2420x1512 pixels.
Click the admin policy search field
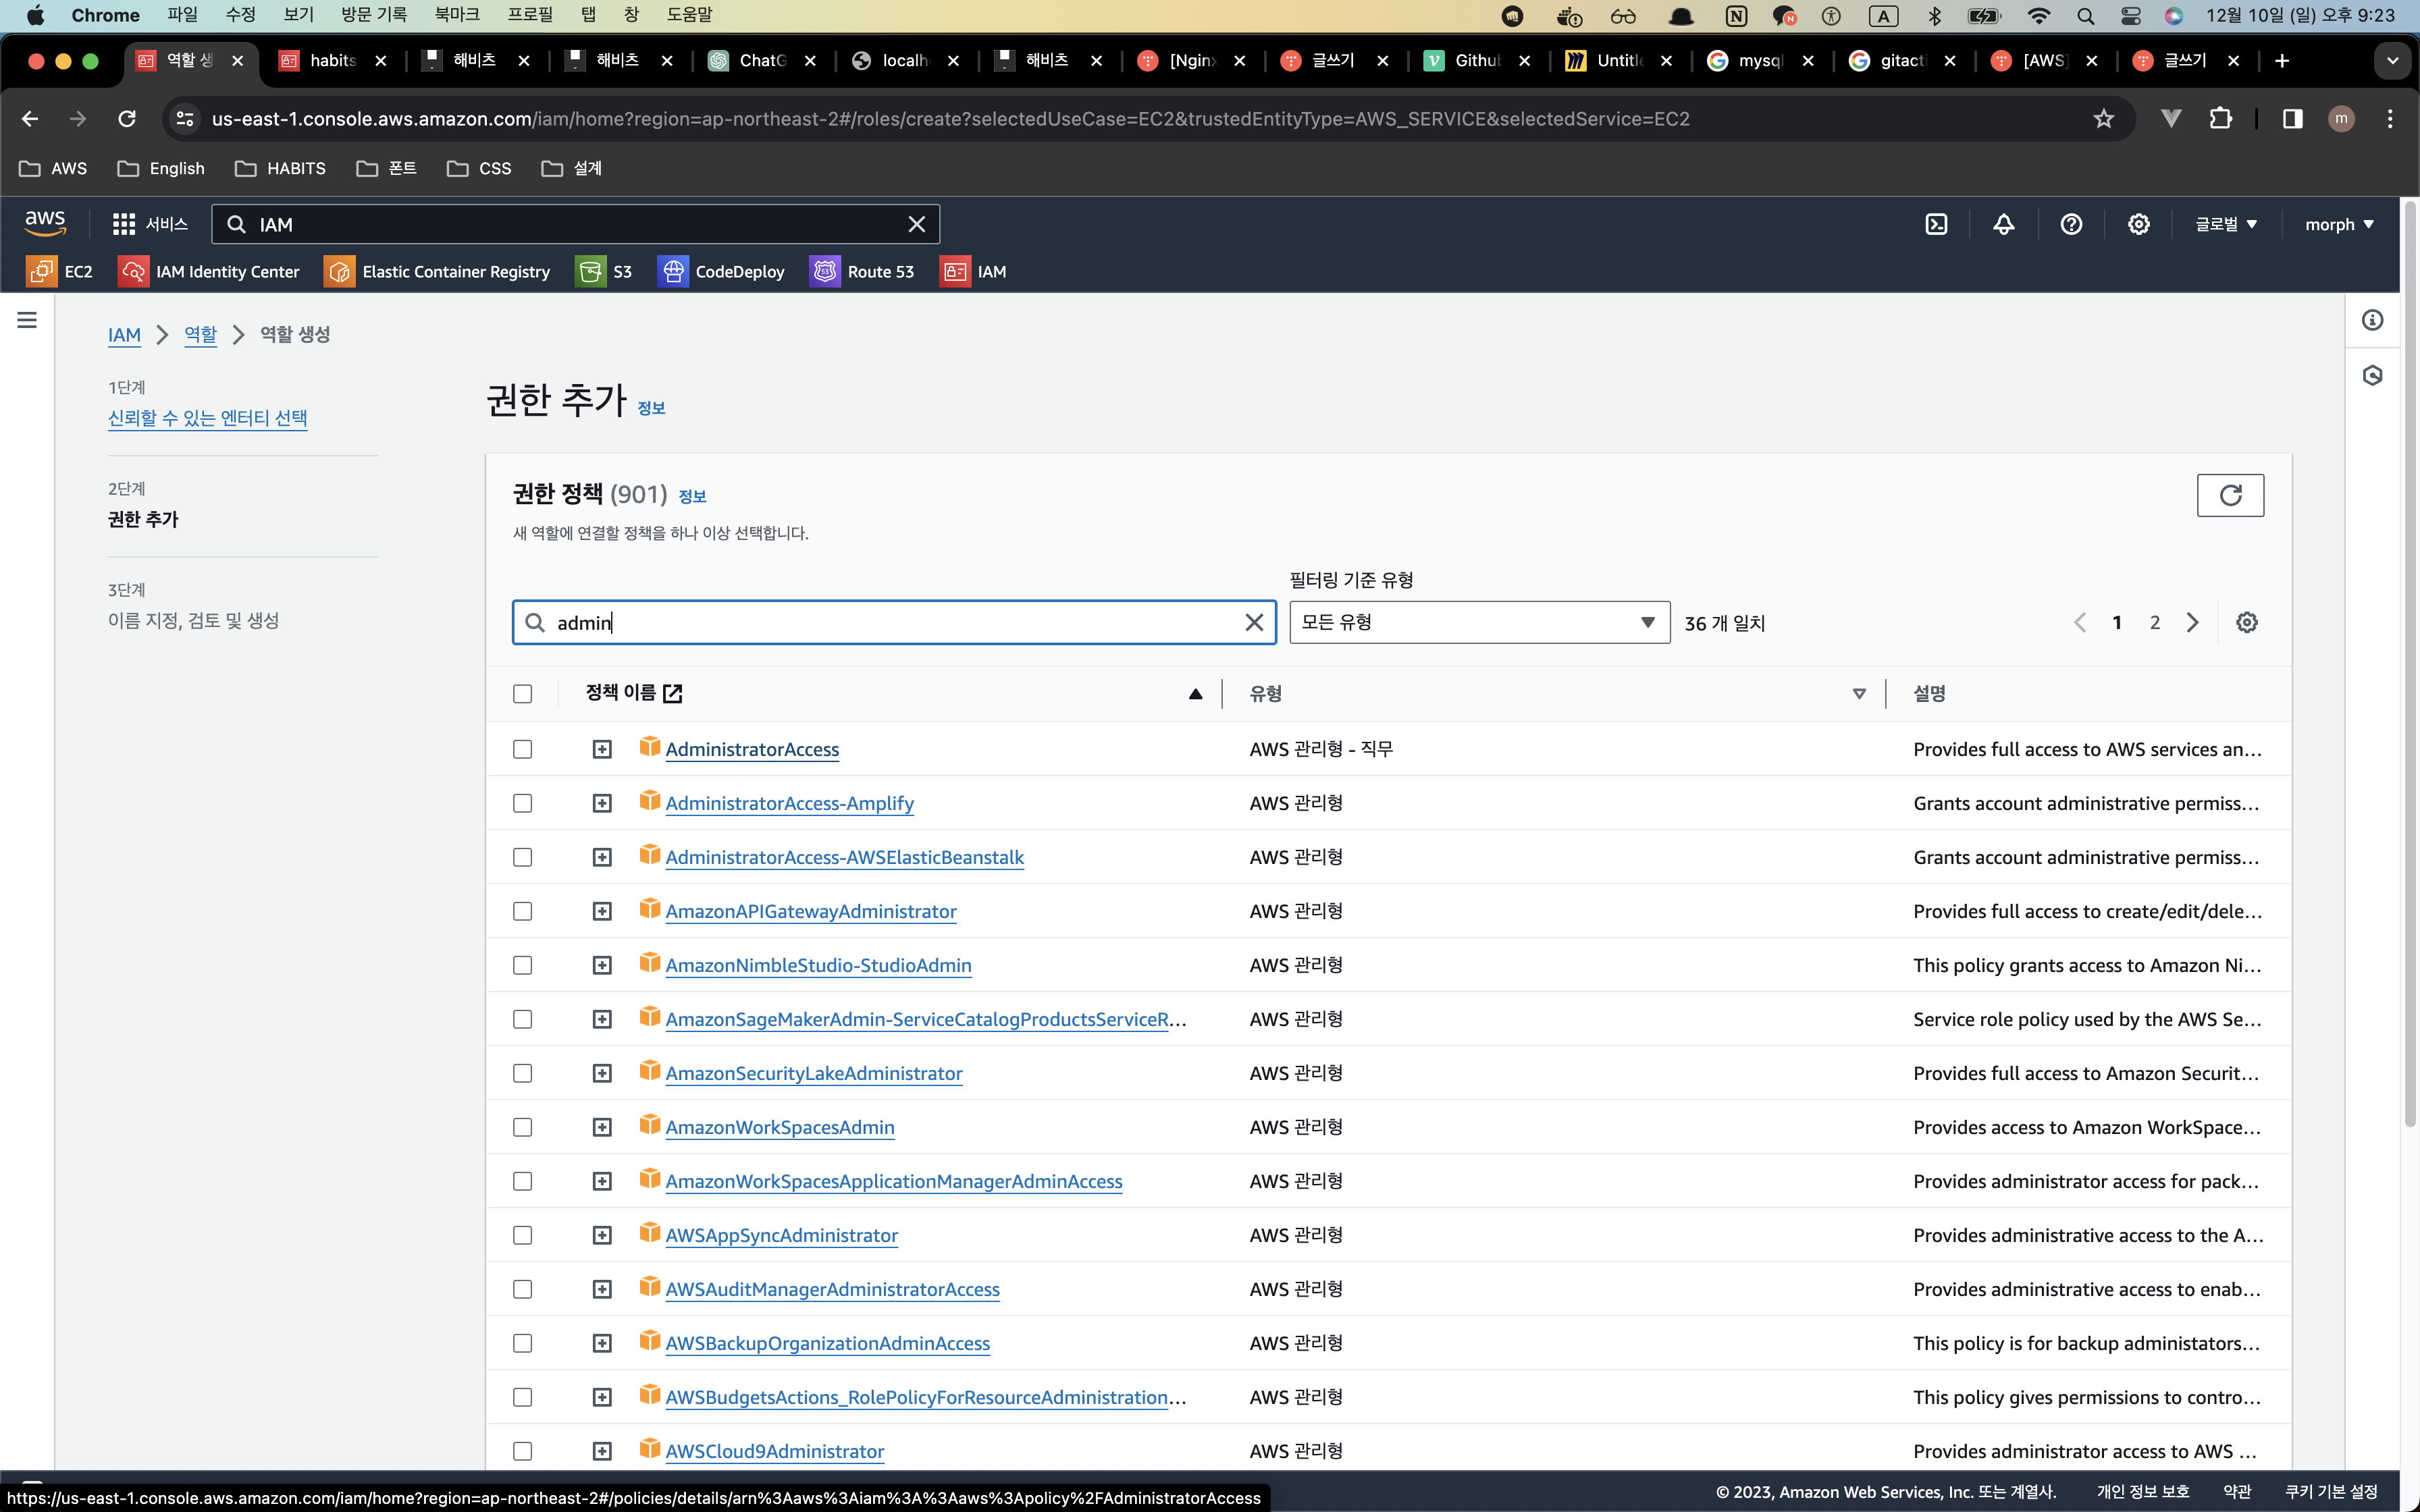pos(893,622)
